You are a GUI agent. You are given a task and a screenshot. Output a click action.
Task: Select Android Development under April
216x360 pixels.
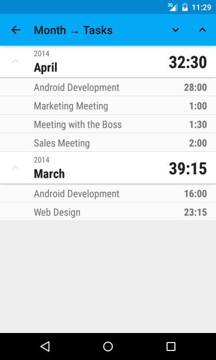pos(108,87)
